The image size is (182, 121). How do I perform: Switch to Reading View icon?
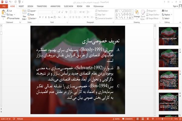(x=148, y=119)
